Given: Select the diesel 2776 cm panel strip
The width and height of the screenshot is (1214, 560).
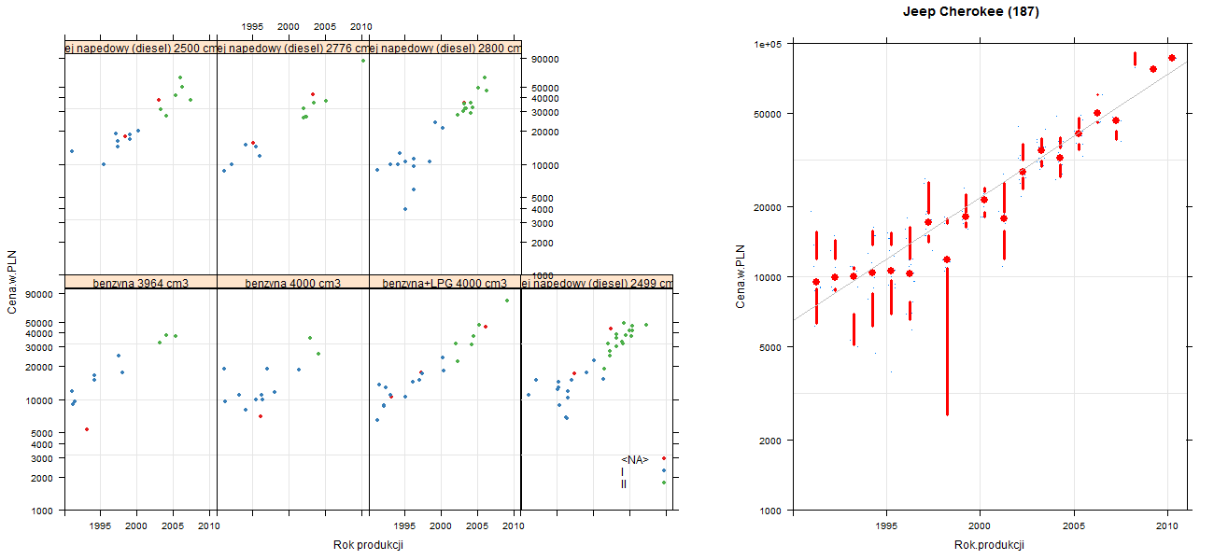Looking at the screenshot, I should coord(292,48).
